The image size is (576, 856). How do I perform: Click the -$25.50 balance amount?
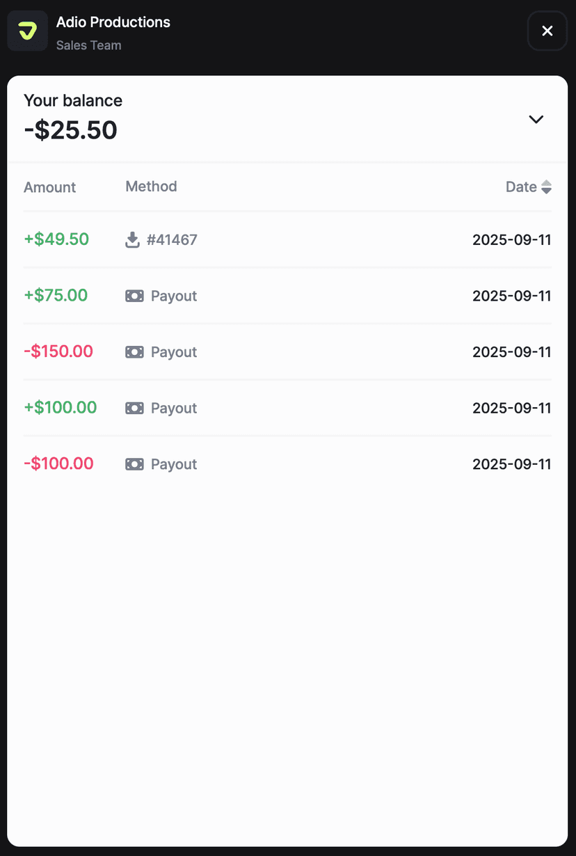pyautogui.click(x=70, y=130)
